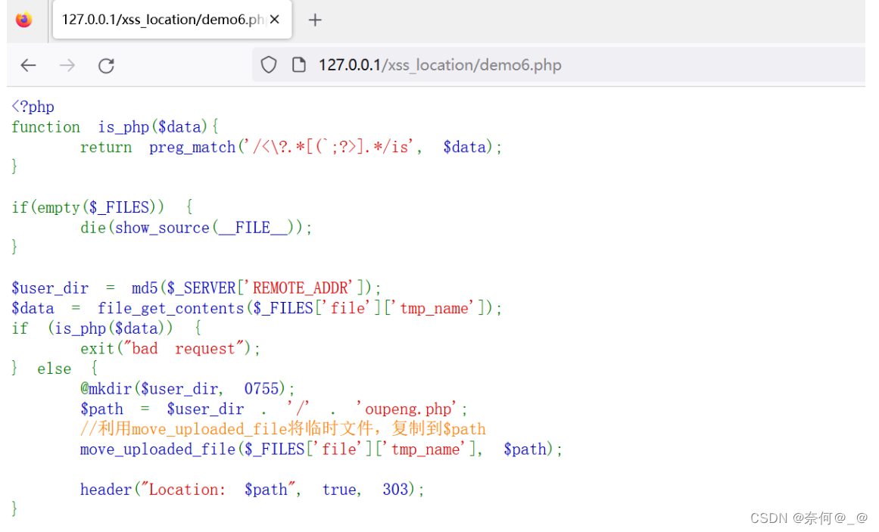Click the 'if (is_php($data))' line
The image size is (879, 532).
[107, 328]
